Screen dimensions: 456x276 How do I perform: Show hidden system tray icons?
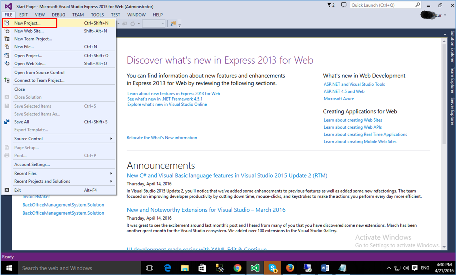389,268
